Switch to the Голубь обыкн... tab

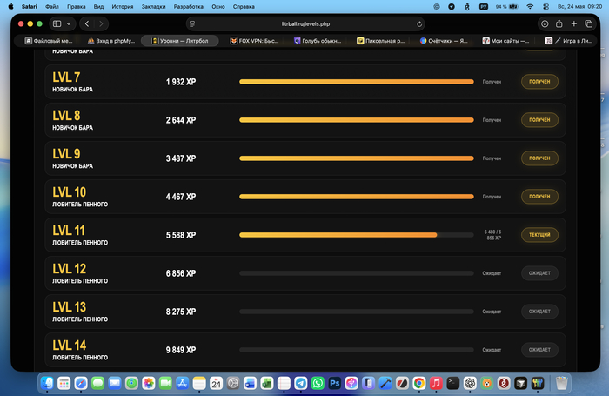point(318,41)
